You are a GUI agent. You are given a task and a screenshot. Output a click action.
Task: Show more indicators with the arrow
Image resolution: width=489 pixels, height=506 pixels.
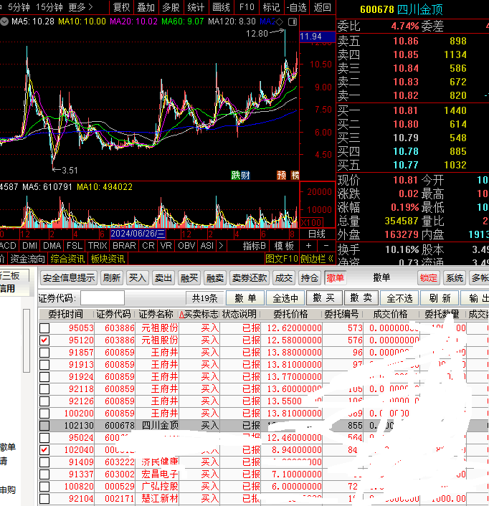point(221,246)
